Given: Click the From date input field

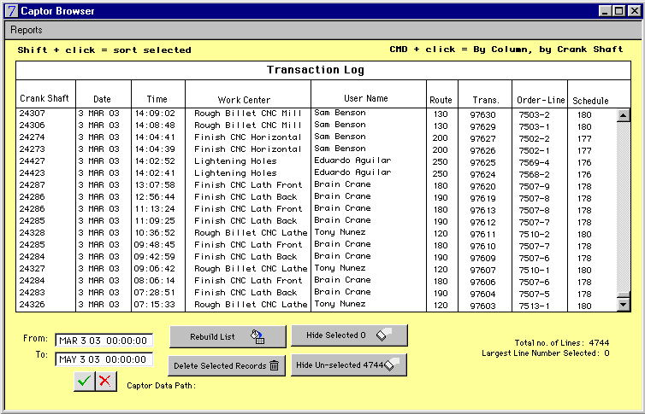Looking at the screenshot, I should [x=104, y=341].
